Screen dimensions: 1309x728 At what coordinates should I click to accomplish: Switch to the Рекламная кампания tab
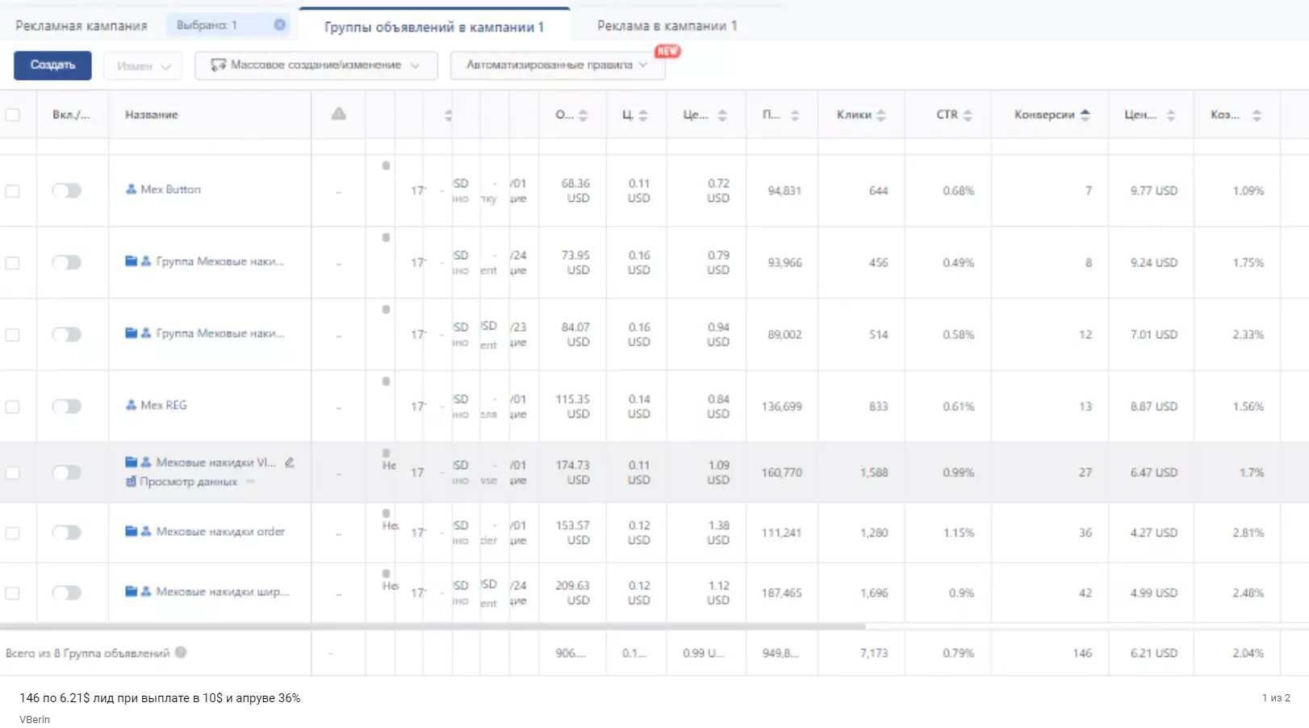[81, 26]
